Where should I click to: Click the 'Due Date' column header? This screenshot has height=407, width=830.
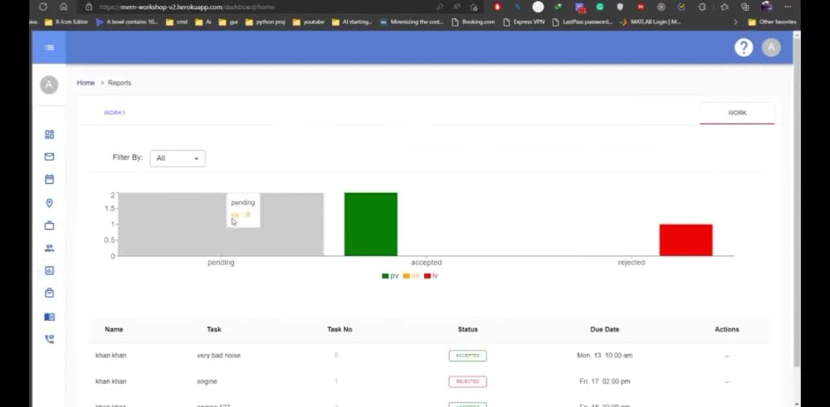click(604, 329)
